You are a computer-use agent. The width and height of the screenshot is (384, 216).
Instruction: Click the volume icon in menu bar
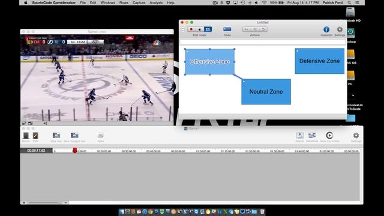pyautogui.click(x=256, y=2)
